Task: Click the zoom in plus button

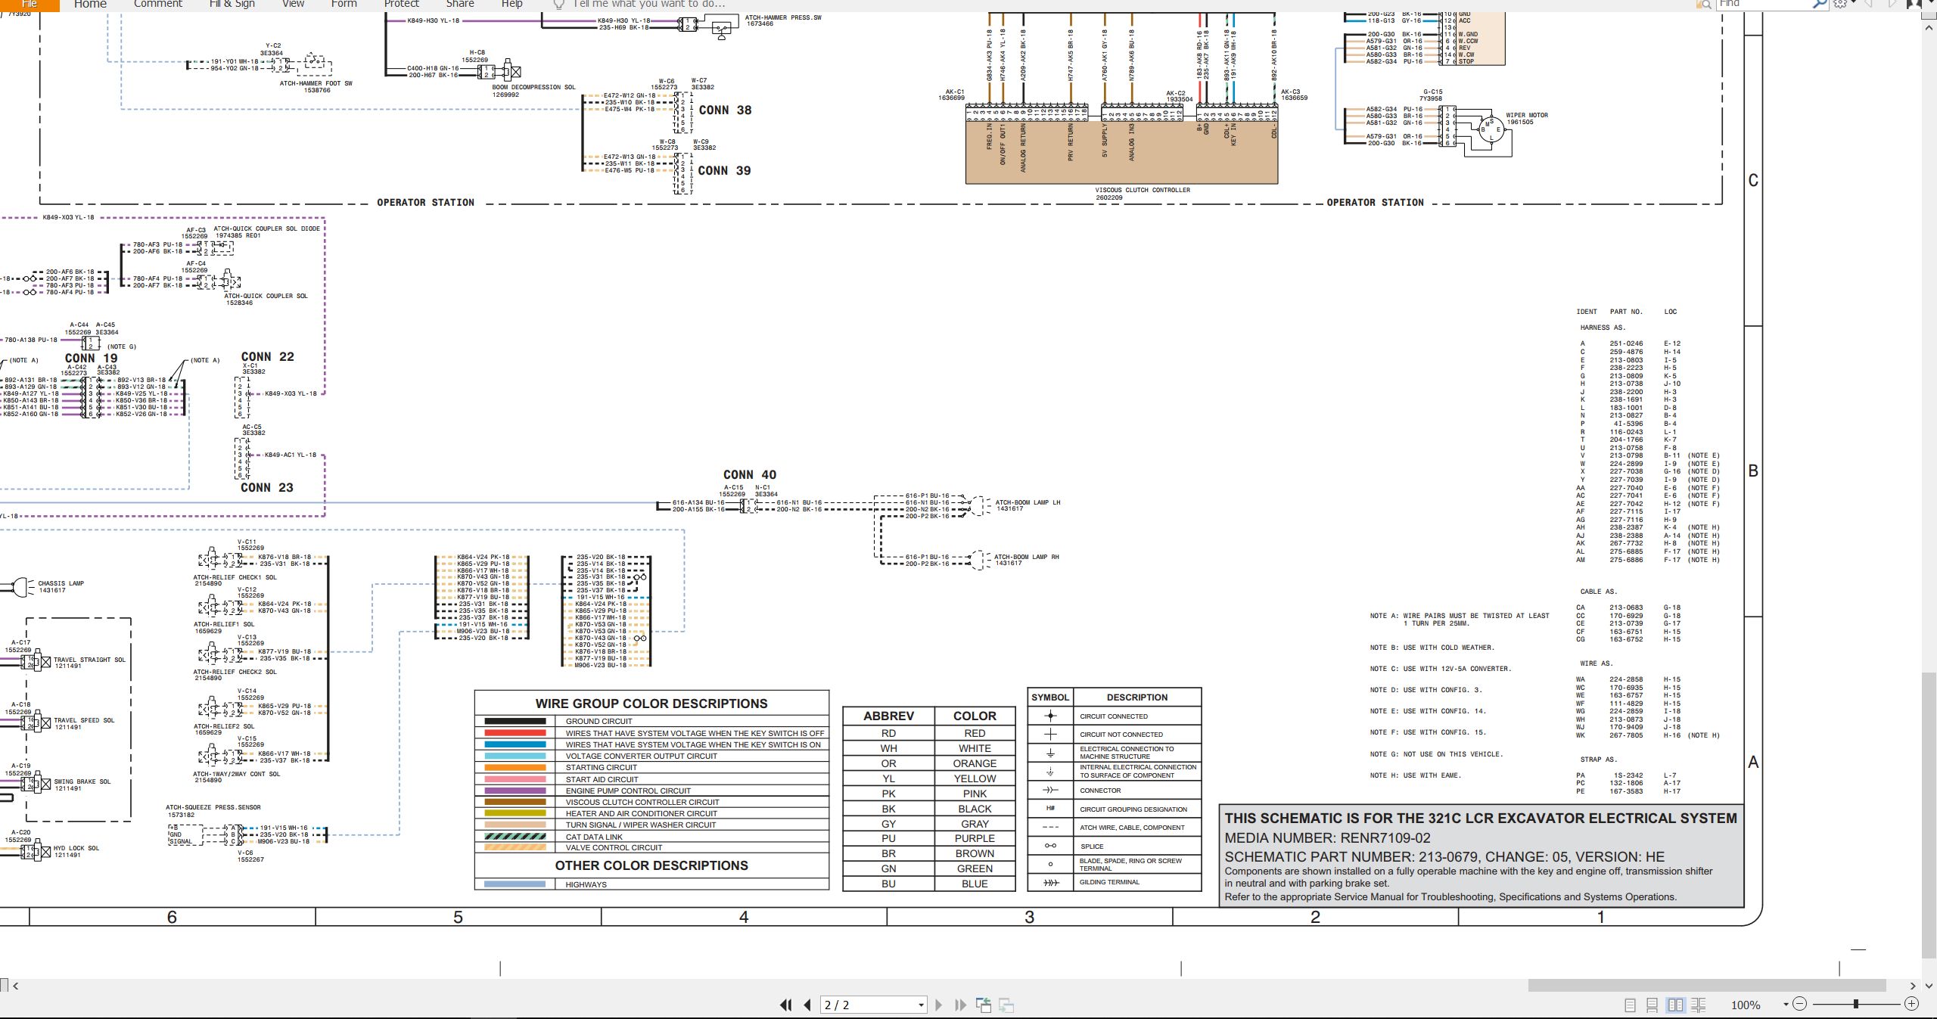Action: pyautogui.click(x=1911, y=1004)
